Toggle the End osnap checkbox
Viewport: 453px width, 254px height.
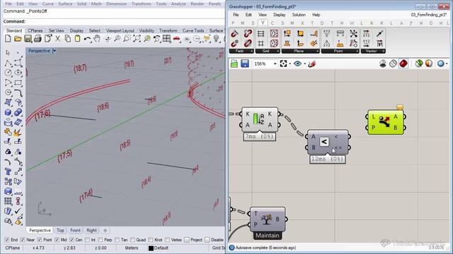tap(7, 240)
